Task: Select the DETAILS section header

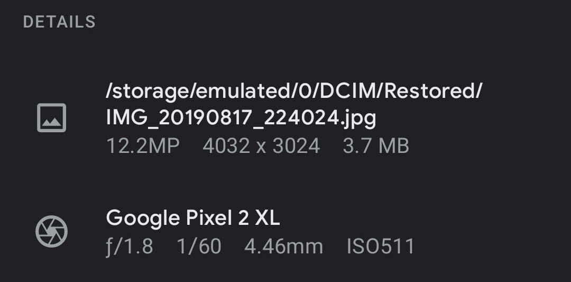Action: pos(59,22)
